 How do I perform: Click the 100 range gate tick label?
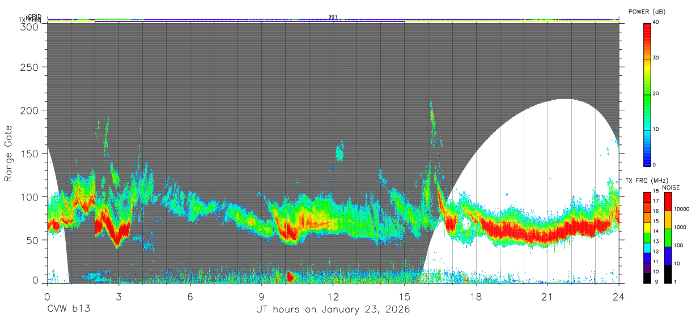[x=29, y=196]
